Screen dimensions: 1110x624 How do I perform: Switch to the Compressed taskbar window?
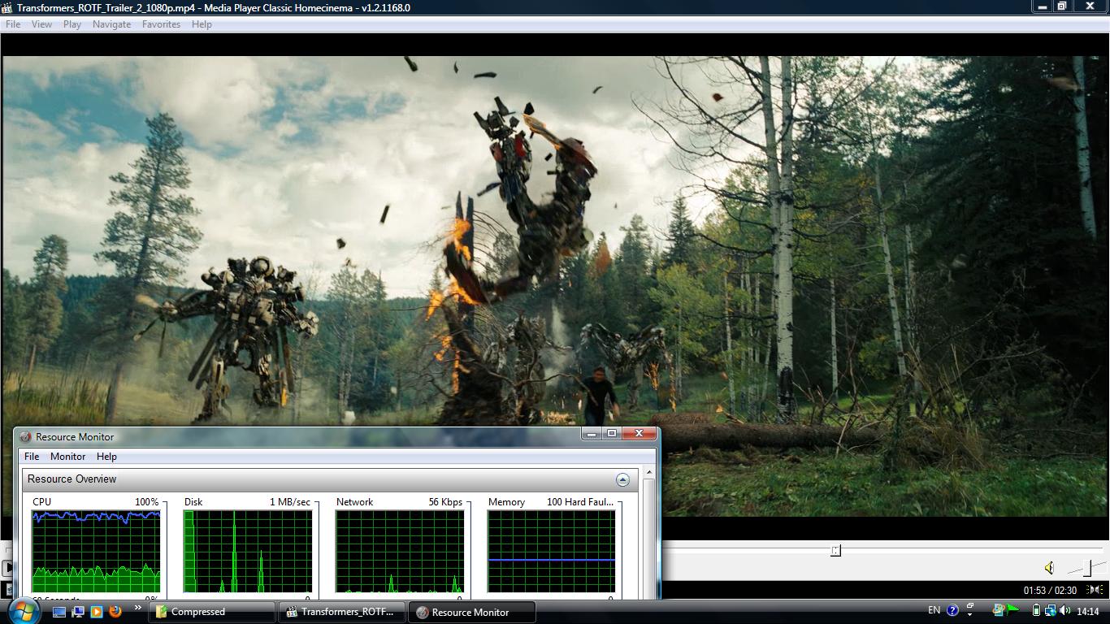tap(213, 612)
